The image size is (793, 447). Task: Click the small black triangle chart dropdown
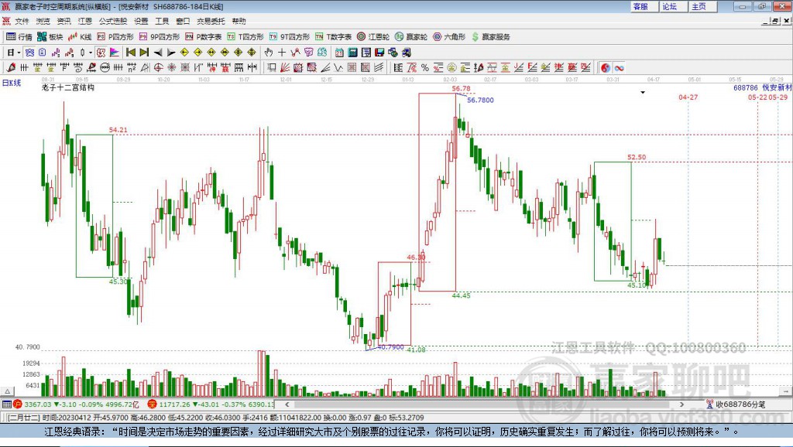coord(643,93)
